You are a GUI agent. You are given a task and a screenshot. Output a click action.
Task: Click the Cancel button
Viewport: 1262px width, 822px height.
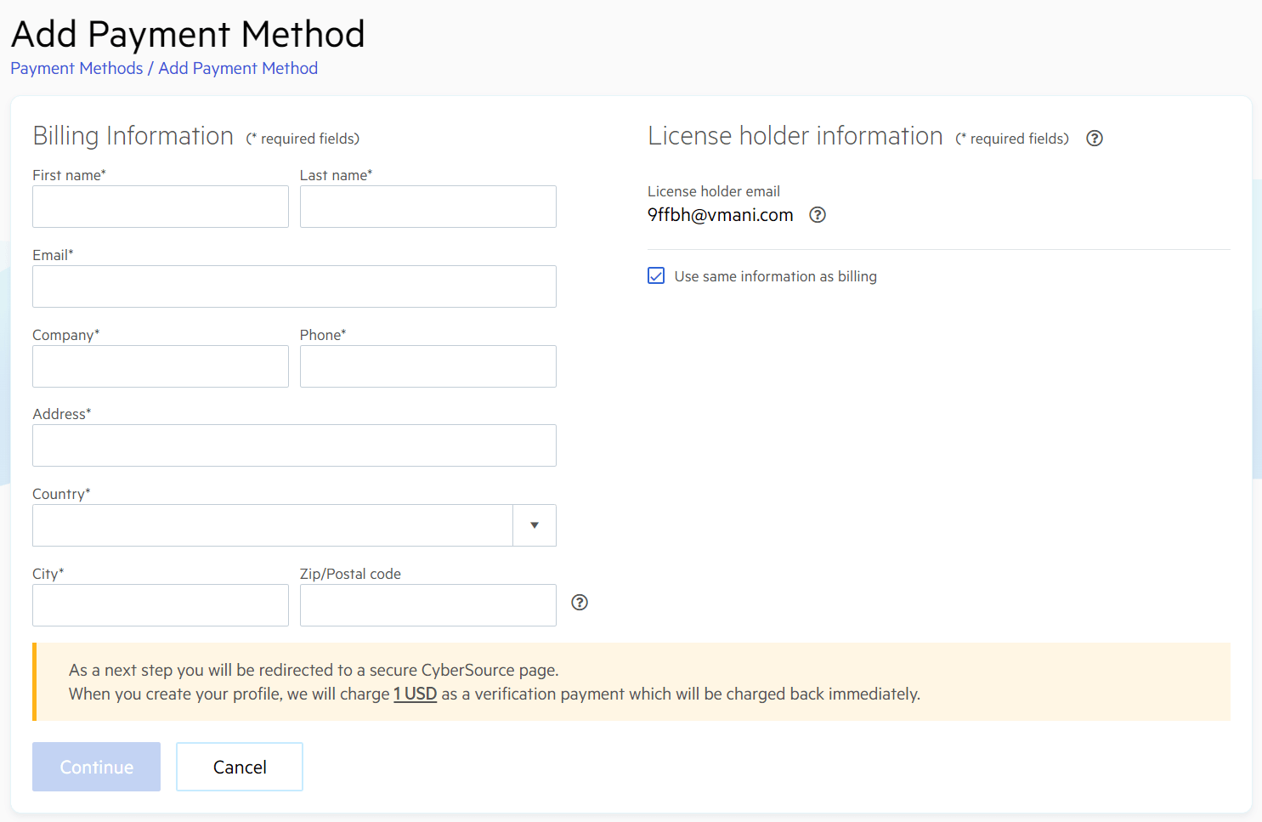(239, 766)
